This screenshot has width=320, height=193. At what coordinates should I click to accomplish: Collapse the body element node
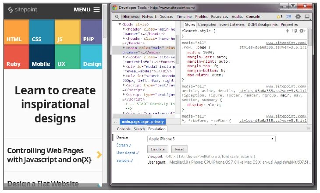point(120,24)
